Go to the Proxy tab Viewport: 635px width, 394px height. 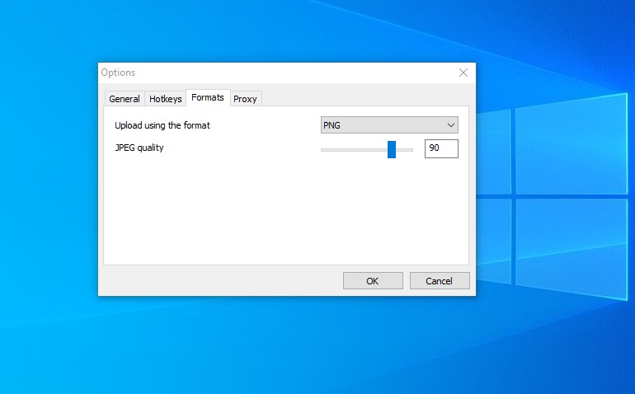click(246, 99)
